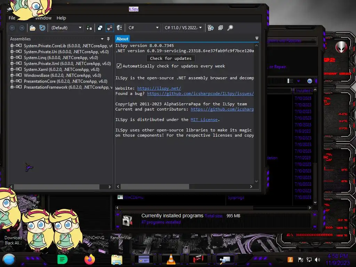Image resolution: width=356 pixels, height=267 pixels.
Task: Open the (Default) assembly list dropdown
Action: 66,28
